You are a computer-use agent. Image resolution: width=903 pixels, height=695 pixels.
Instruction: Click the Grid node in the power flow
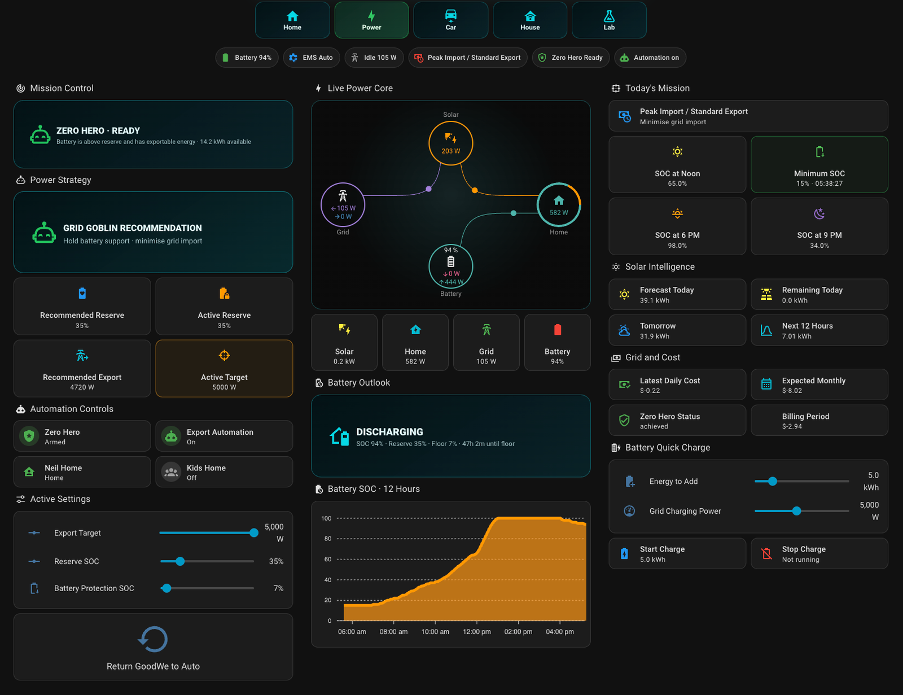point(343,205)
